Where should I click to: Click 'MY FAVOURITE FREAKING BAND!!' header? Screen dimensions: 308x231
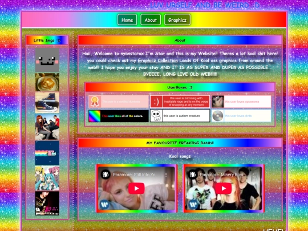click(x=180, y=143)
